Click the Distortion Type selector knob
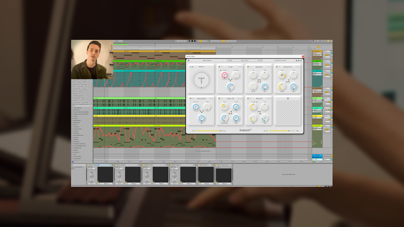This screenshot has height=227, width=404. (x=282, y=75)
